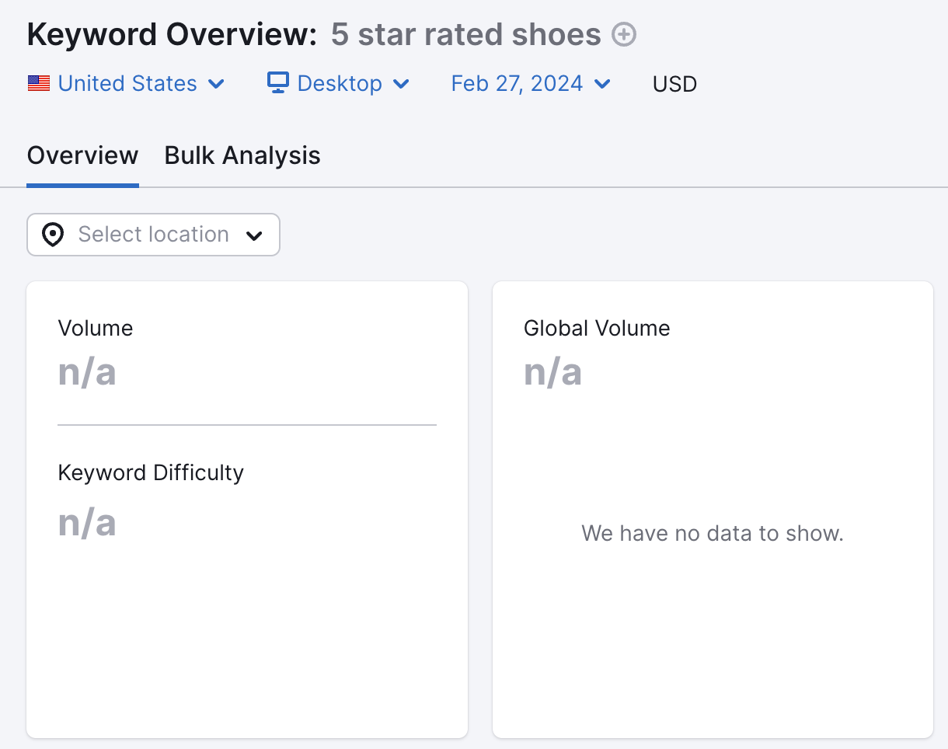Select the Overview tab
Screen dimensions: 948x749
(82, 155)
